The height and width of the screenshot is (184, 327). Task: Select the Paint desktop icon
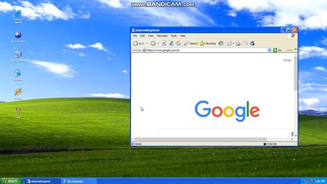tap(18, 113)
